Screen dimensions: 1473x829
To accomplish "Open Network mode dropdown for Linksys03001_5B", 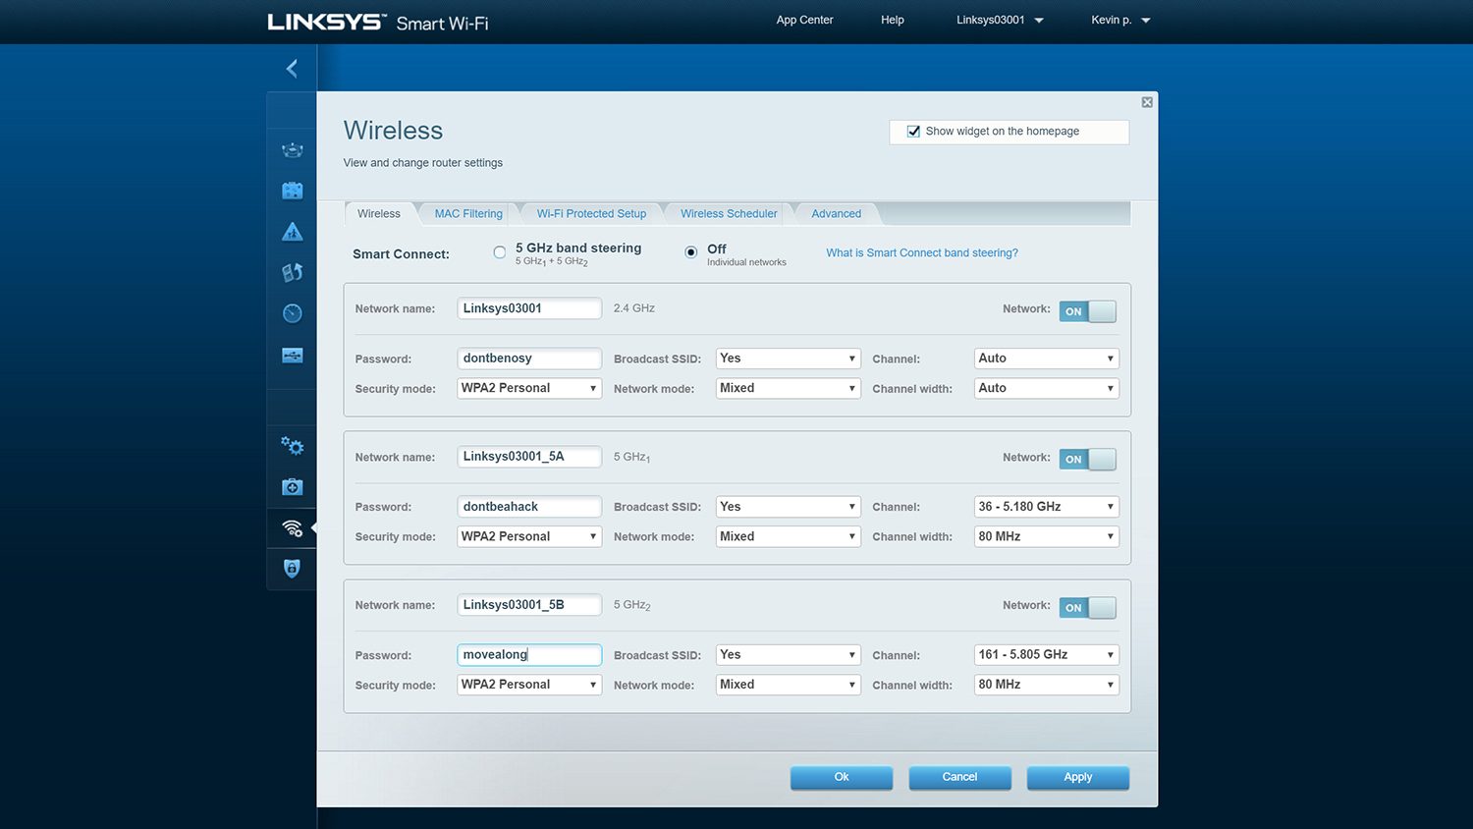I will pyautogui.click(x=788, y=685).
